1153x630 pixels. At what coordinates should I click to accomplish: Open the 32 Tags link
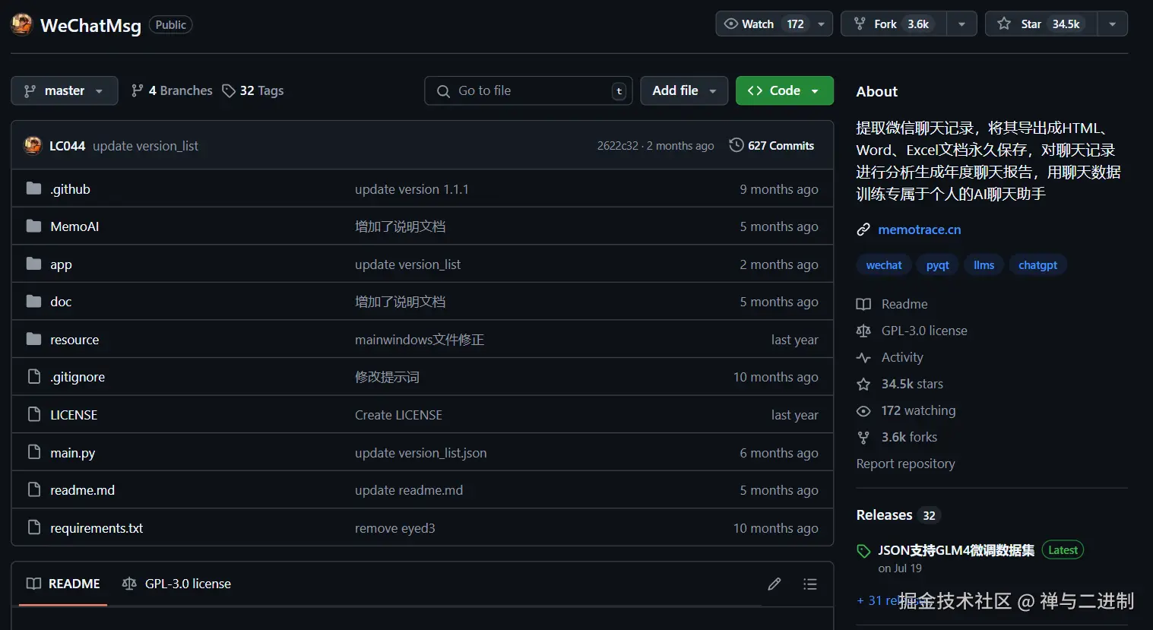click(253, 90)
